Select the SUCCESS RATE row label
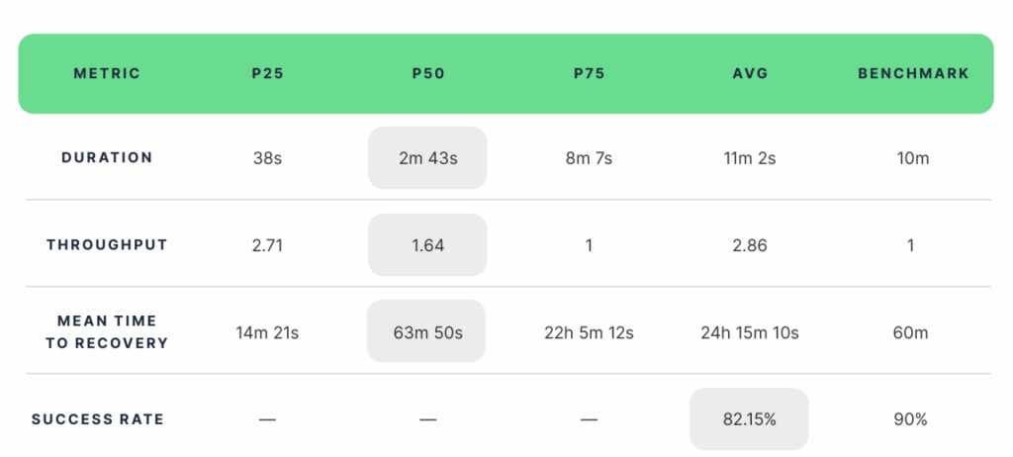Image resolution: width=1013 pixels, height=457 pixels. coord(98,418)
